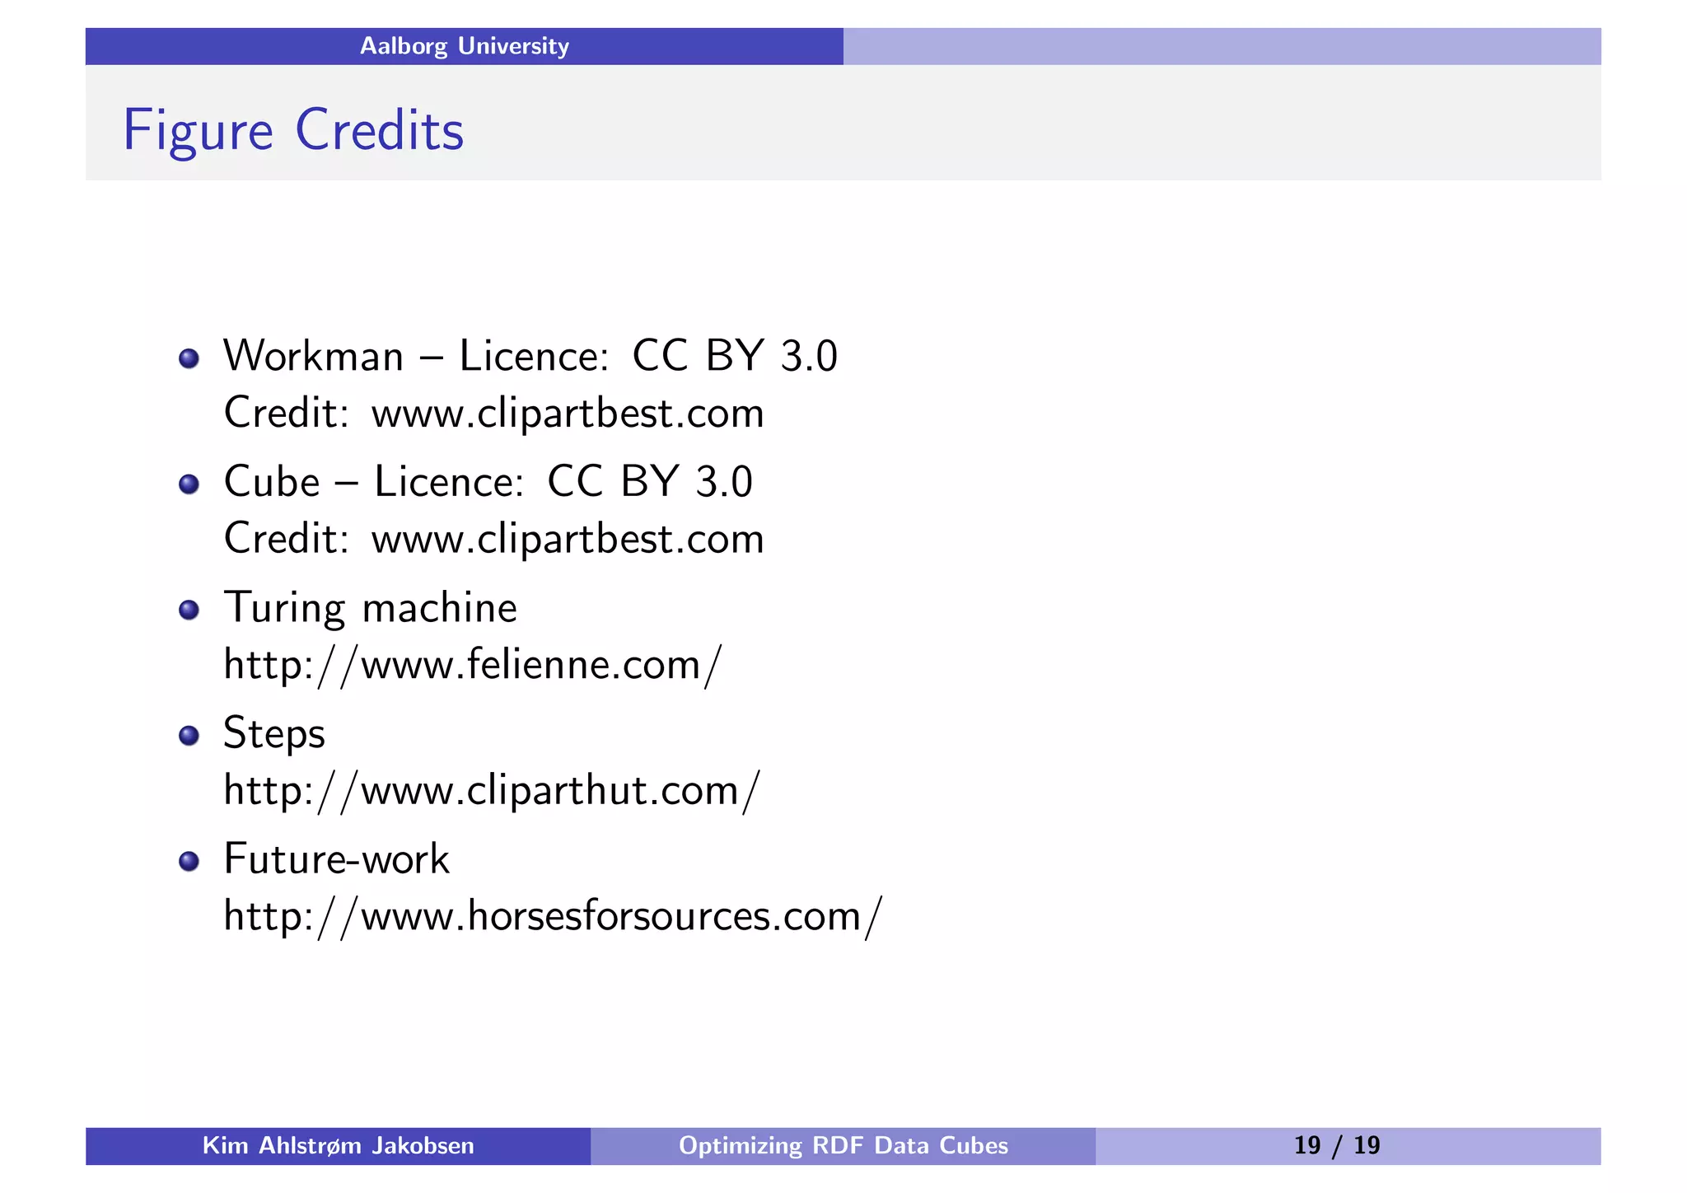Click the Cube entry's clipartbest.com credit
This screenshot has width=1687, height=1193.
click(567, 539)
